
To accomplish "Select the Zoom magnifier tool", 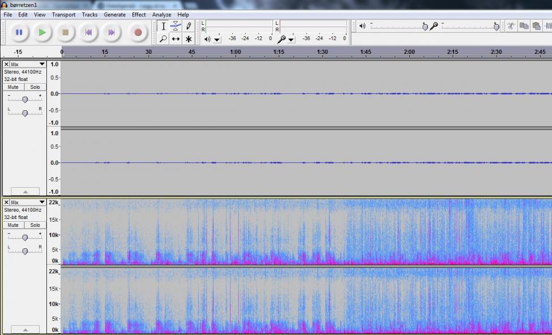I will [163, 39].
